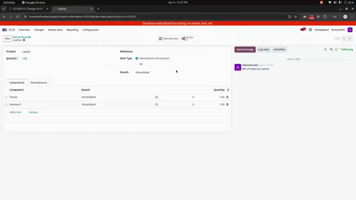
Task: Close the ECO0010 browser tab
Action: pyautogui.click(x=47, y=9)
